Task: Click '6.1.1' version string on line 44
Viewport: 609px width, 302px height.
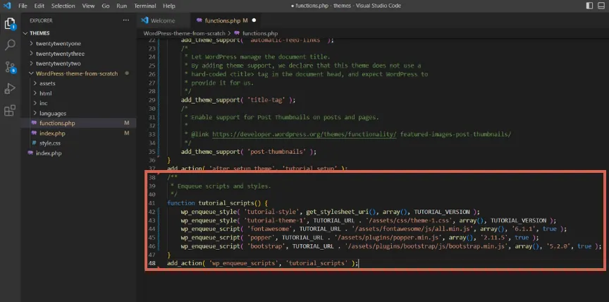Action: click(x=524, y=229)
